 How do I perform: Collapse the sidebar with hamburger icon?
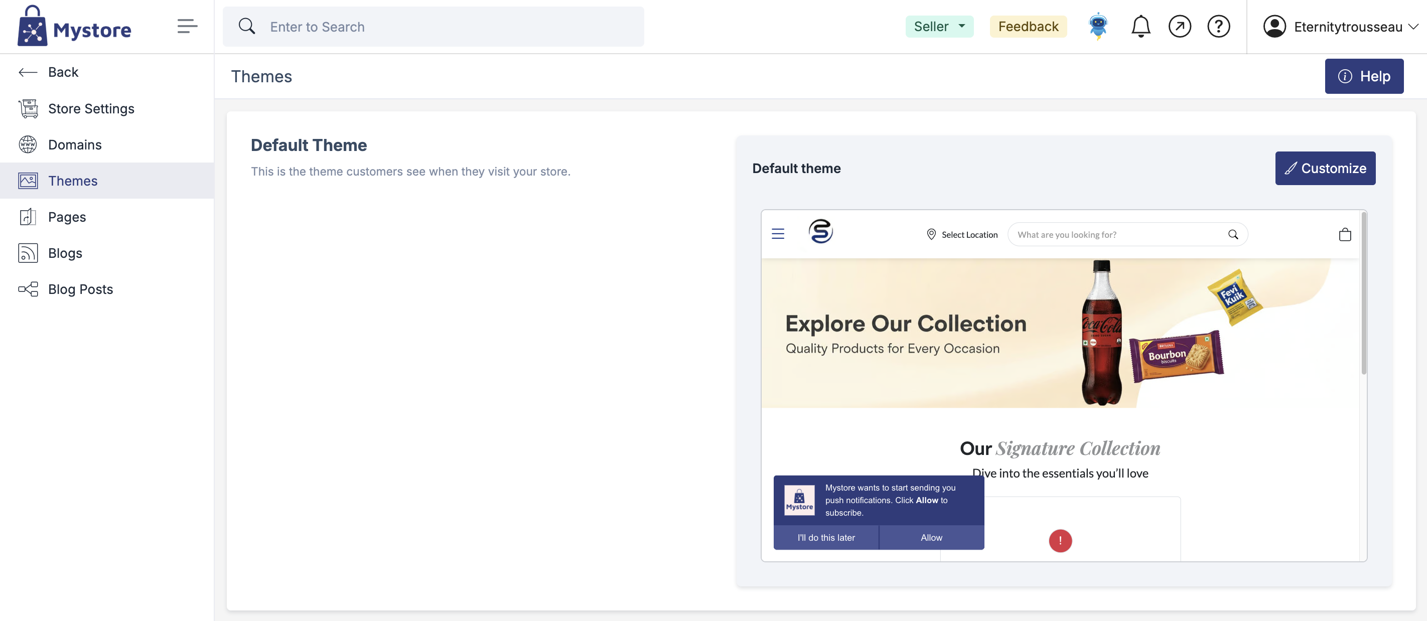pyautogui.click(x=187, y=26)
